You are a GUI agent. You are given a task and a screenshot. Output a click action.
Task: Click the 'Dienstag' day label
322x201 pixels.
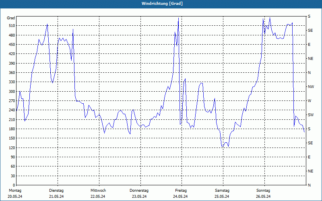pos(56,191)
